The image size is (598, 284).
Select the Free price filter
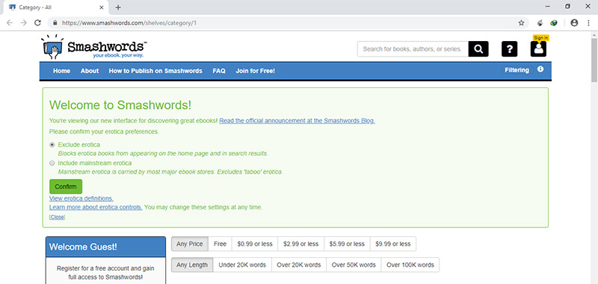220,244
